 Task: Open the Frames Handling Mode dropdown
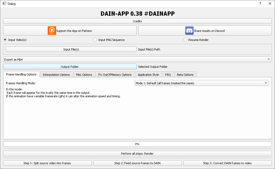[201, 83]
